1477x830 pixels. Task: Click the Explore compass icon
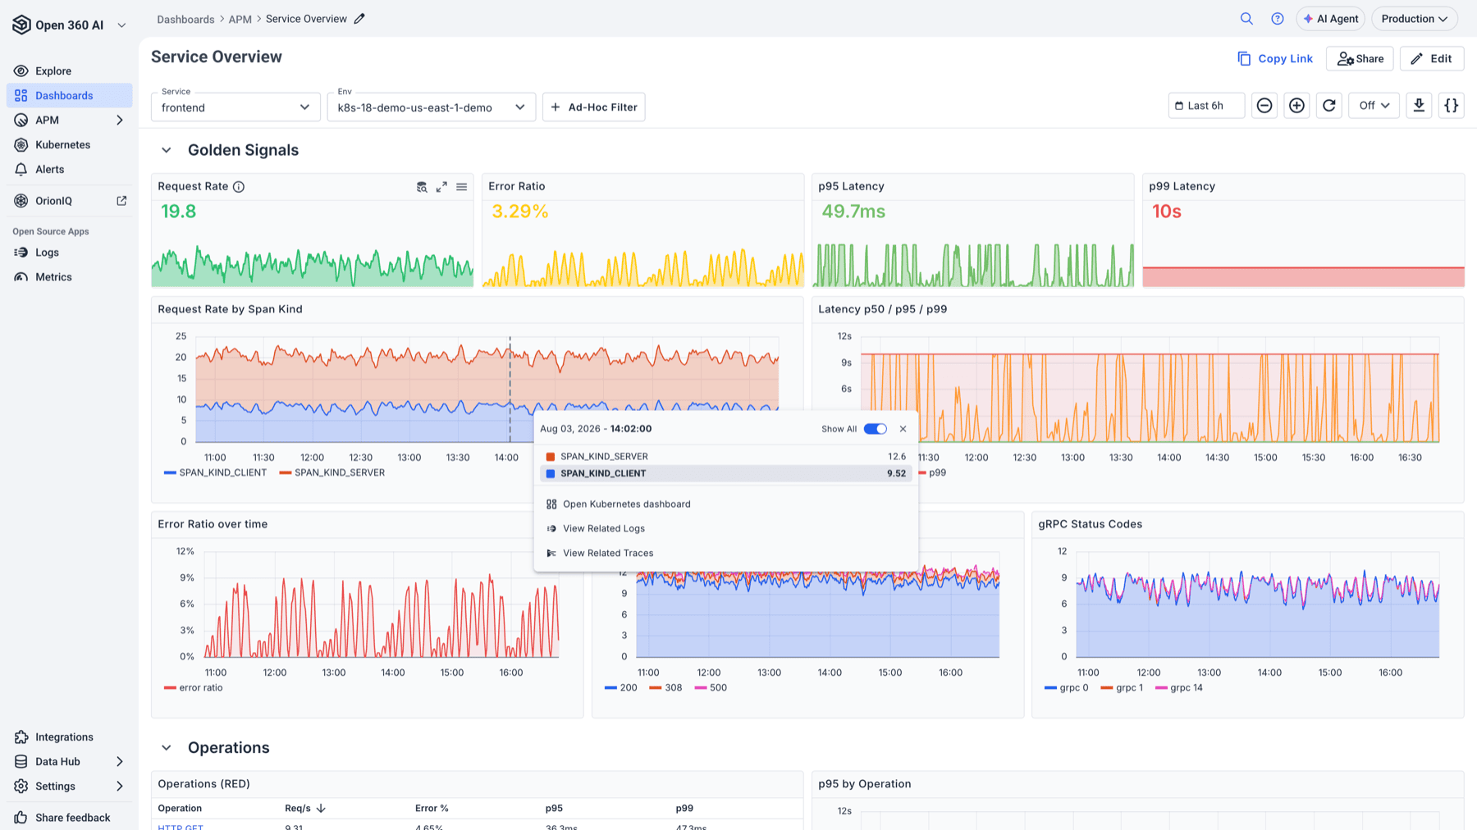21,71
